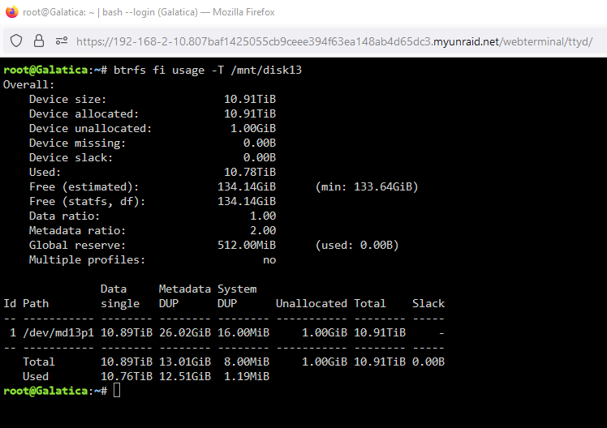Select 12.51GiB in the Used row
The image size is (607, 428).
(185, 377)
